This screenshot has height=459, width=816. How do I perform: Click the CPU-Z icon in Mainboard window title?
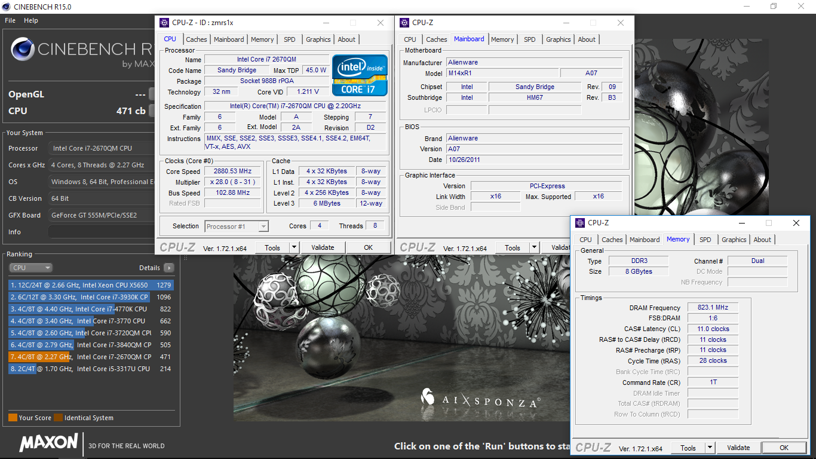coord(405,23)
